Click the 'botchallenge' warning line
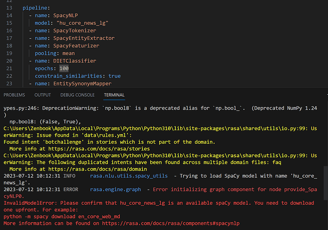 point(109,142)
